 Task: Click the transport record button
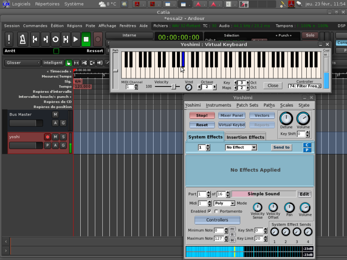pos(98,39)
